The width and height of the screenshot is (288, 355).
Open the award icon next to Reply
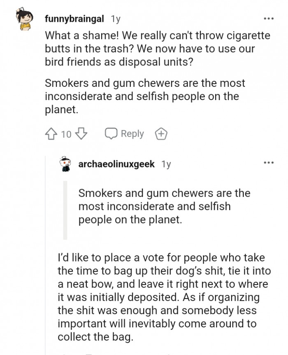(x=160, y=133)
